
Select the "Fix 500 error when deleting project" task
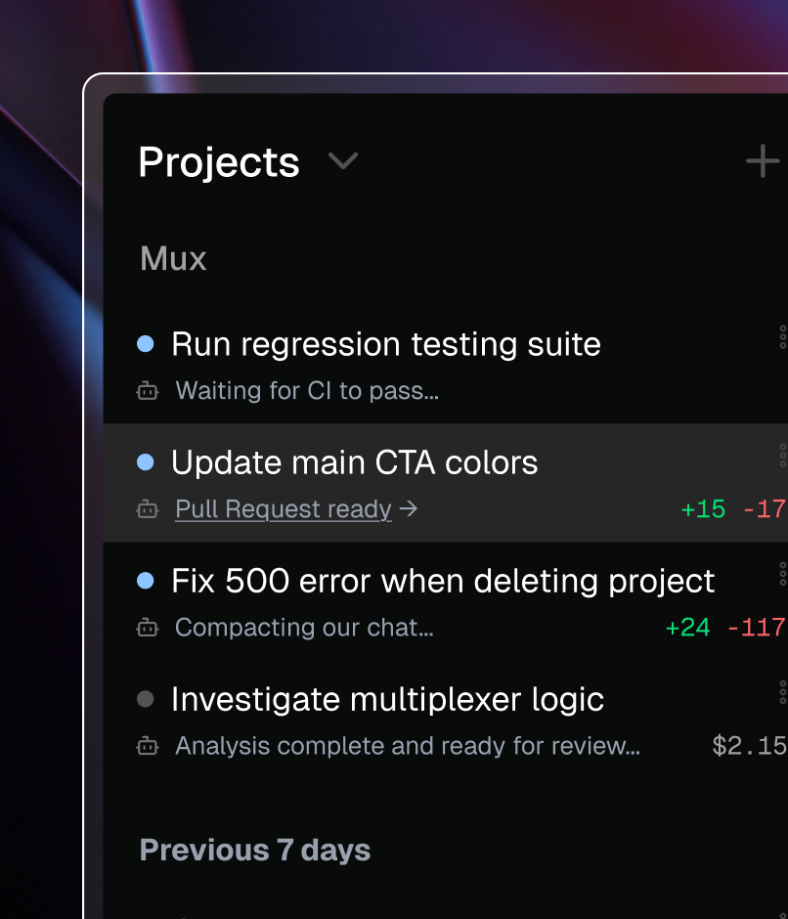click(x=442, y=580)
